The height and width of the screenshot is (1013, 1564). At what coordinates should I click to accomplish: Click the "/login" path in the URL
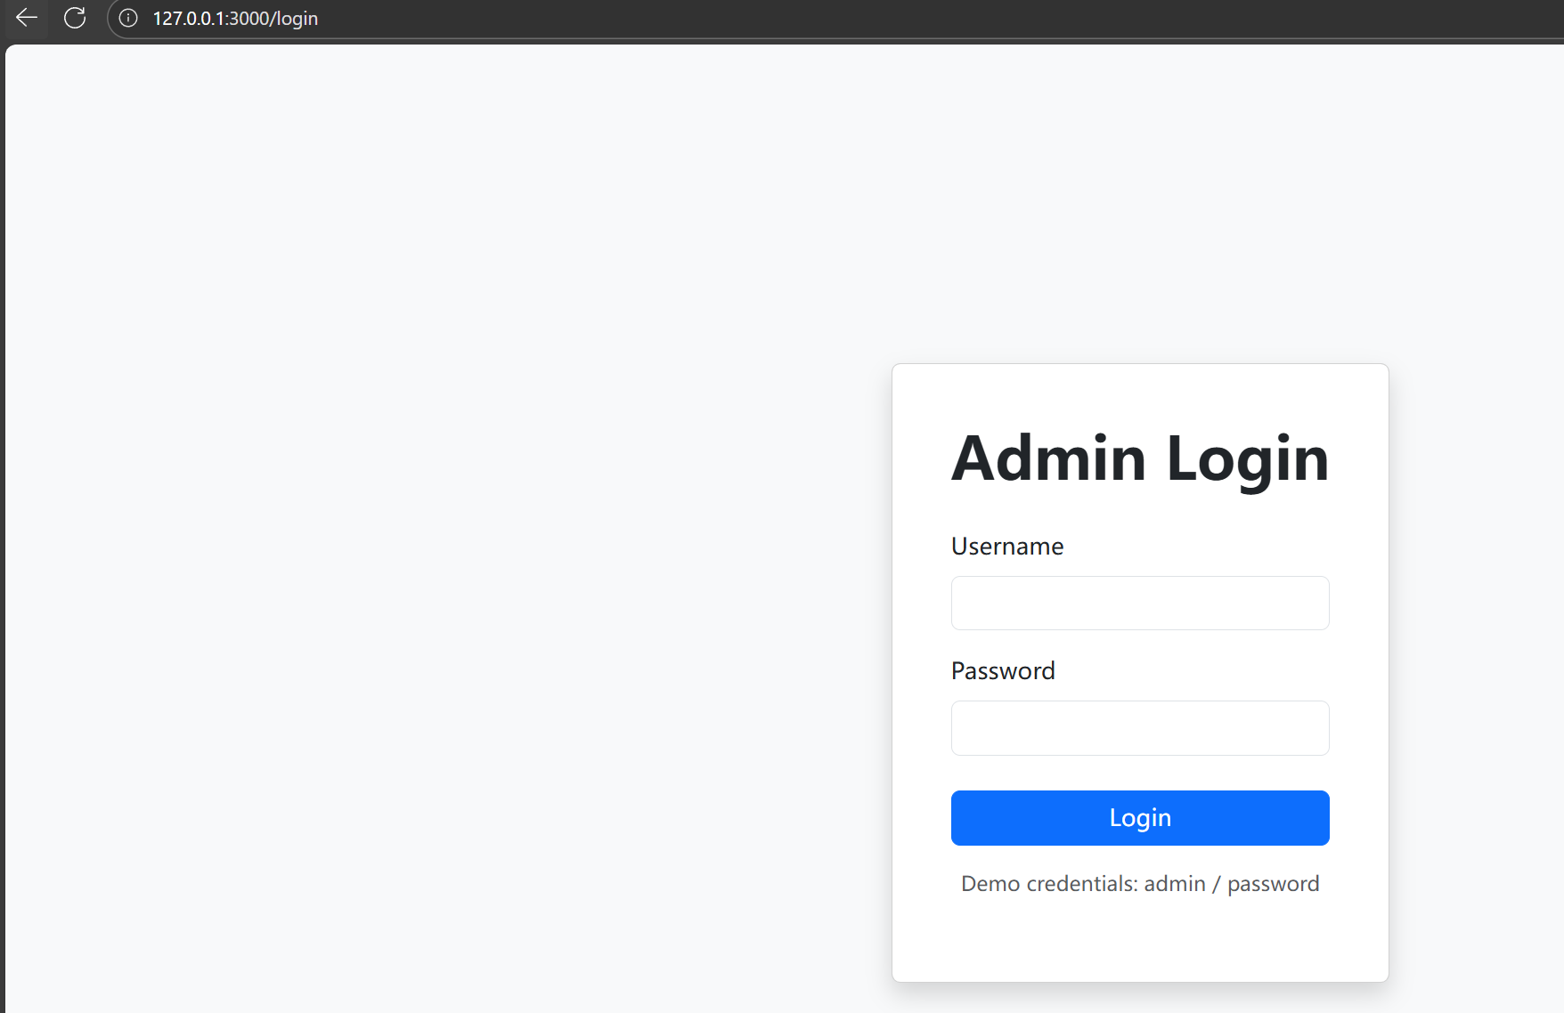point(294,19)
